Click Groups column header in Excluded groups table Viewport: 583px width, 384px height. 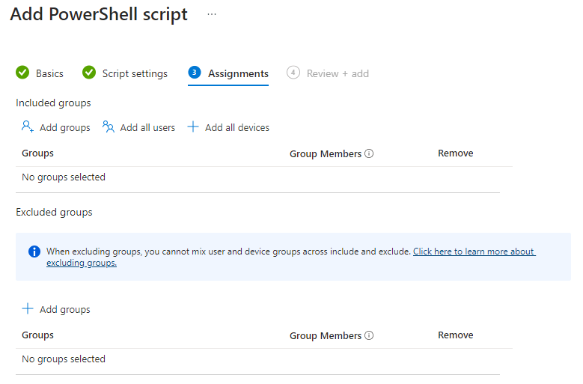coord(38,335)
